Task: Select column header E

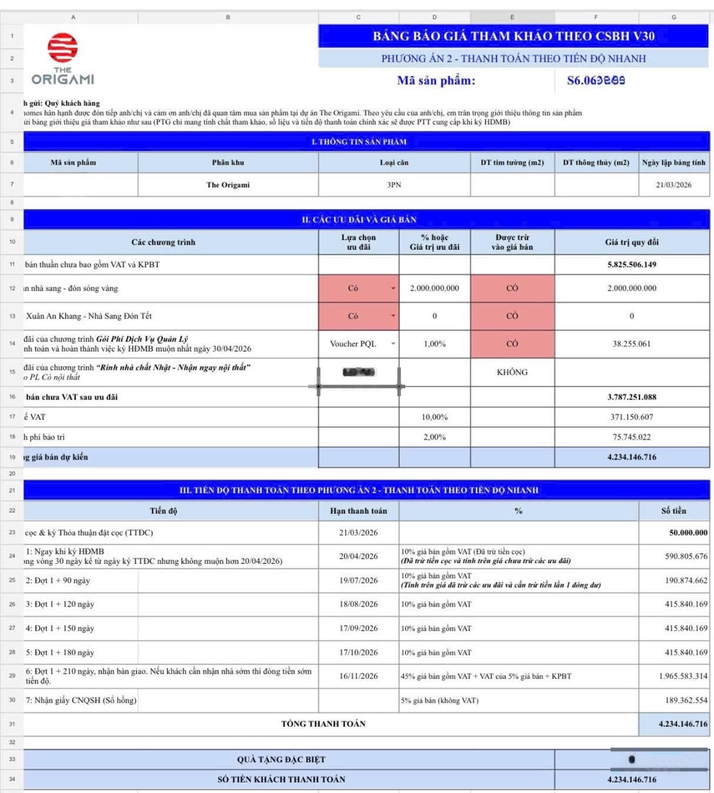Action: tap(512, 17)
